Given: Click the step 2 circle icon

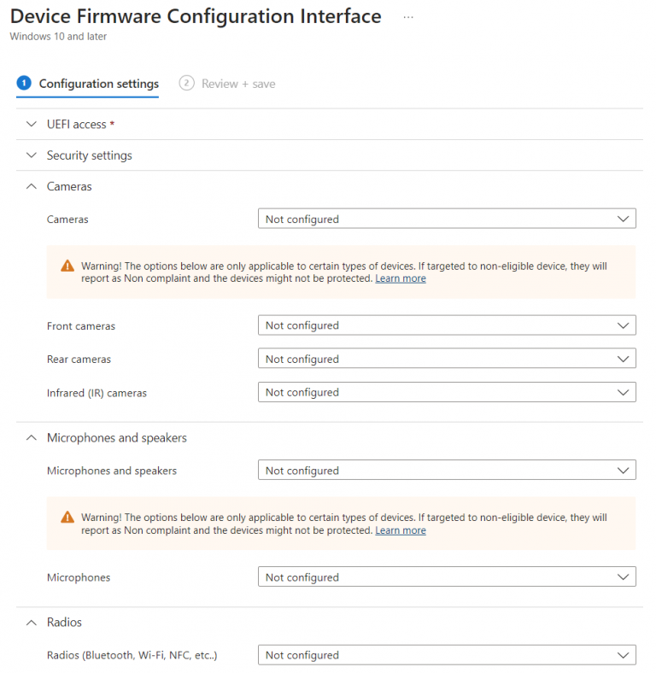Looking at the screenshot, I should pyautogui.click(x=186, y=83).
